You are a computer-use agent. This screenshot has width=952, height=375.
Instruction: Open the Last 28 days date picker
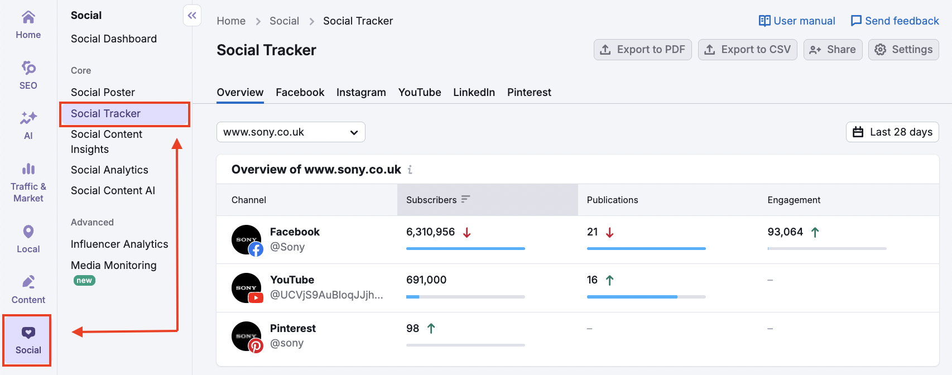[x=892, y=132]
